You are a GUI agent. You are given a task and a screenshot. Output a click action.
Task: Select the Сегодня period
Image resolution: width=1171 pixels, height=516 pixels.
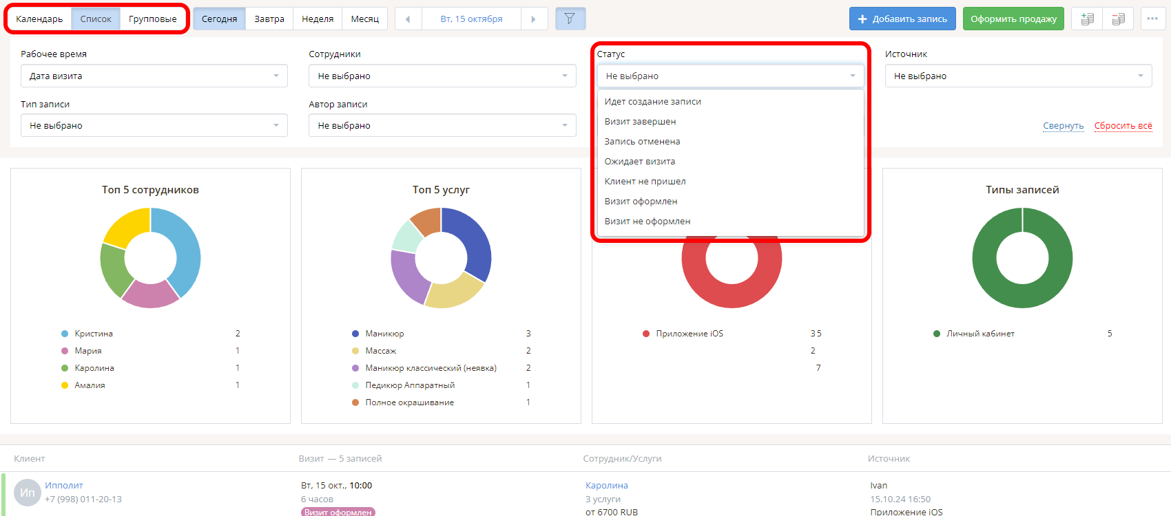[x=219, y=19]
